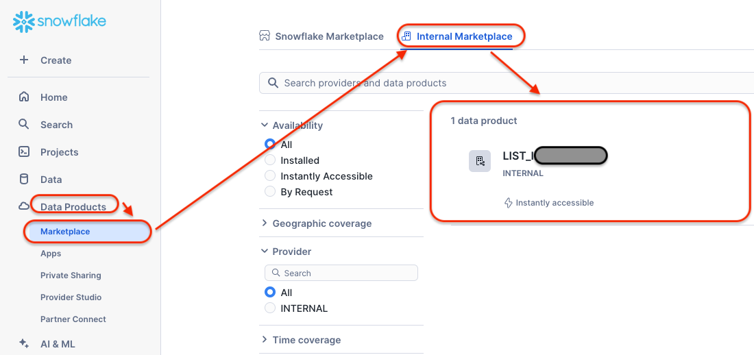Click the Home house icon
Viewport: 754px width, 355px height.
(x=23, y=97)
